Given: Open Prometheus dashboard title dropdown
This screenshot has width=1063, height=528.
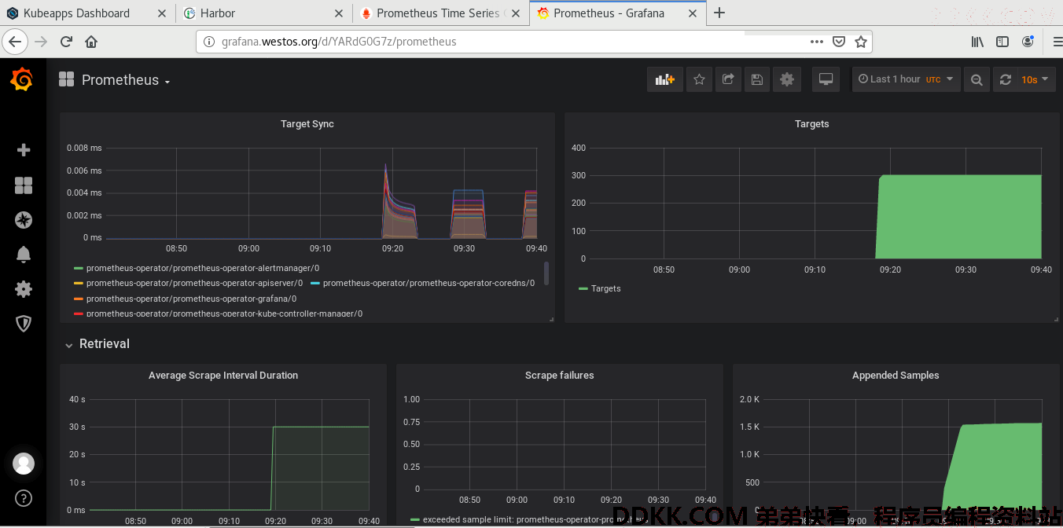Looking at the screenshot, I should (x=126, y=80).
